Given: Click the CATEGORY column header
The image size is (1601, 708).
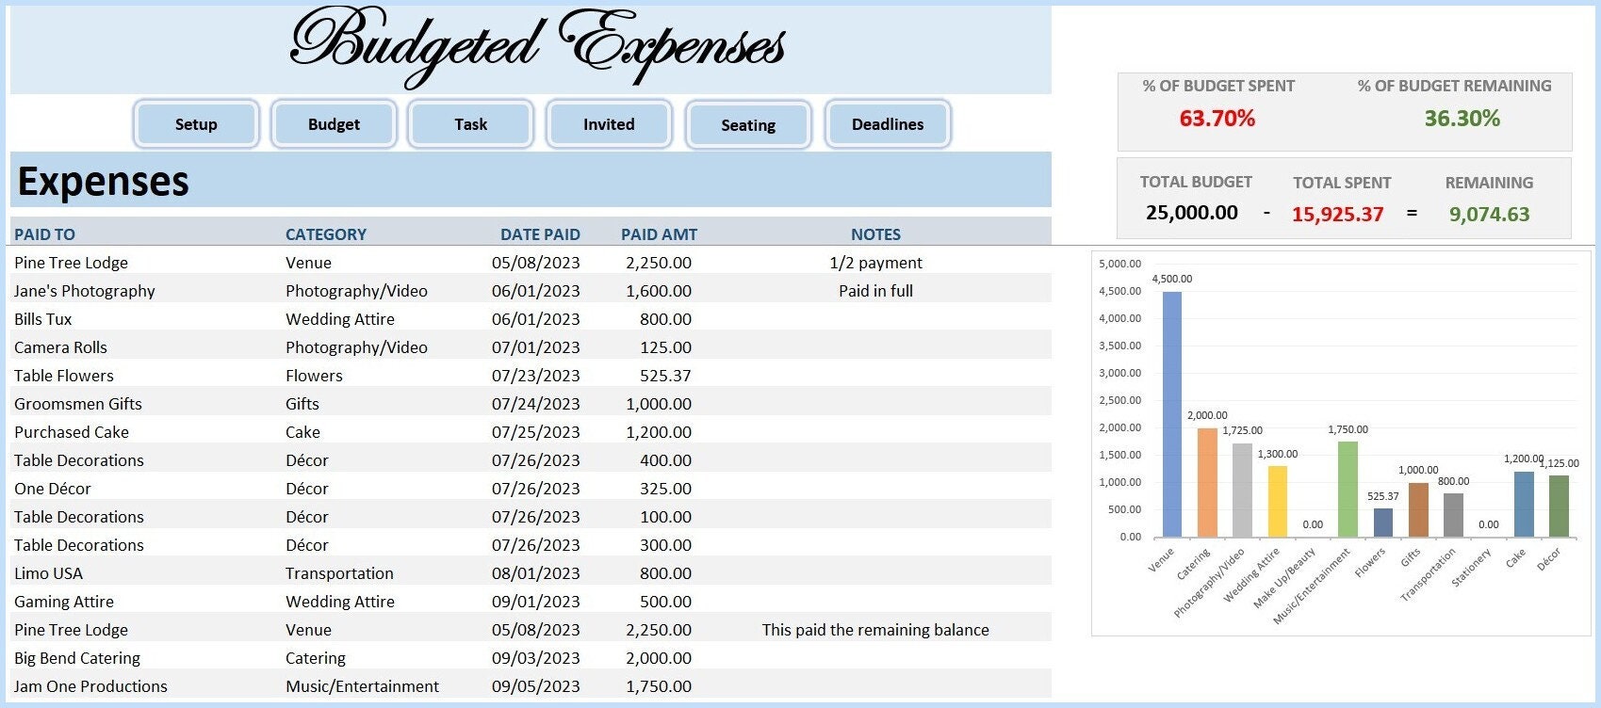Looking at the screenshot, I should tap(326, 234).
